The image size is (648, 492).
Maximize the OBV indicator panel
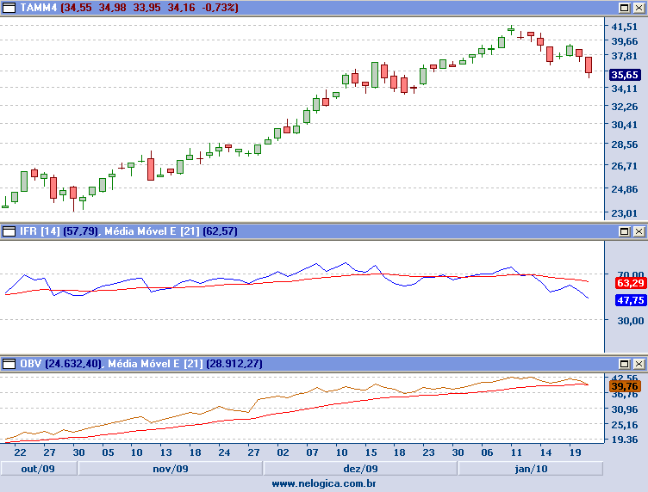[x=624, y=364]
